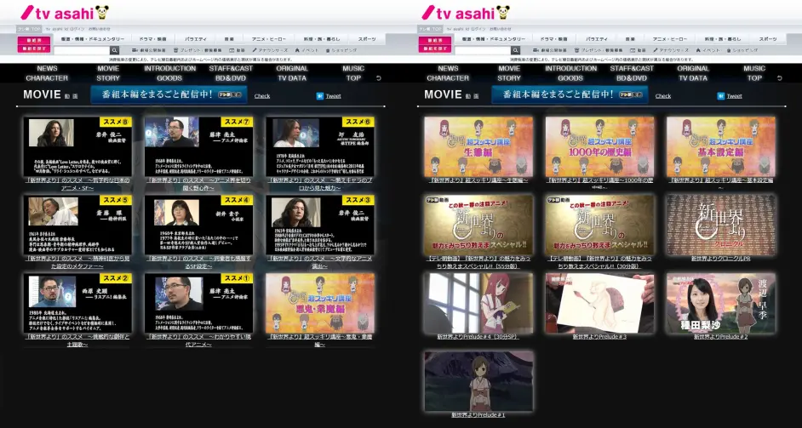Viewport: 802px width, 428px height.
Task: Select ドラマ・映画 category tab on left page
Action: [153, 39]
